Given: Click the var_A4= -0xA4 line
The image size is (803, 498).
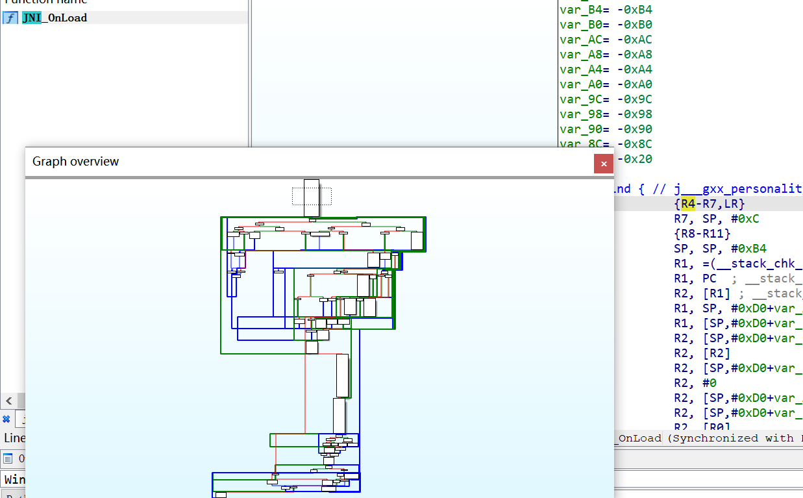Looking at the screenshot, I should pos(606,69).
